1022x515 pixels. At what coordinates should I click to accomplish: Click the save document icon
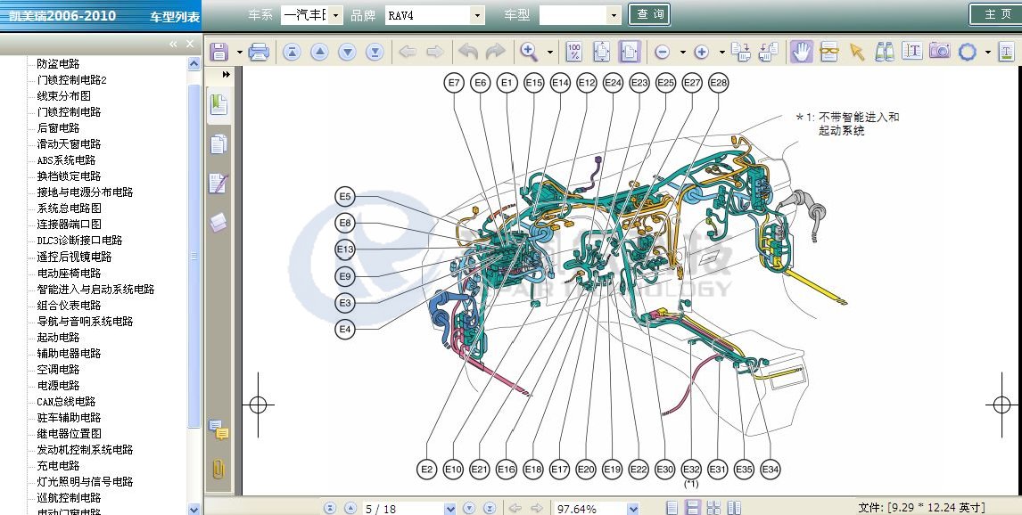pyautogui.click(x=219, y=52)
